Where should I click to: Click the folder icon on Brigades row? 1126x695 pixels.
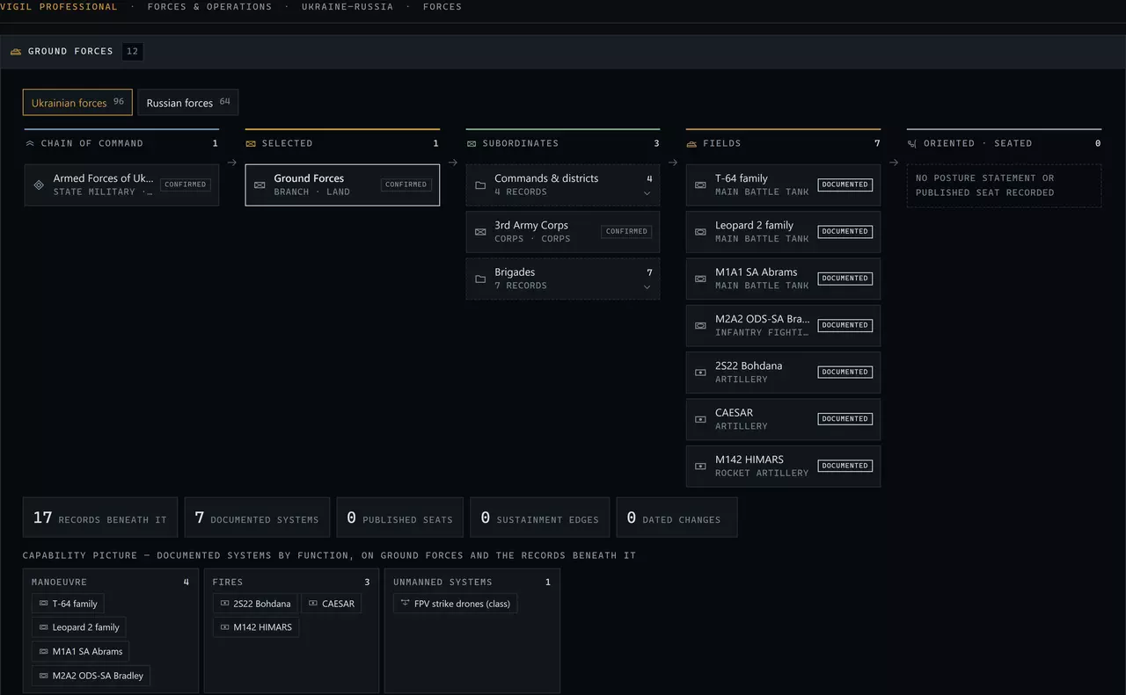(x=480, y=279)
